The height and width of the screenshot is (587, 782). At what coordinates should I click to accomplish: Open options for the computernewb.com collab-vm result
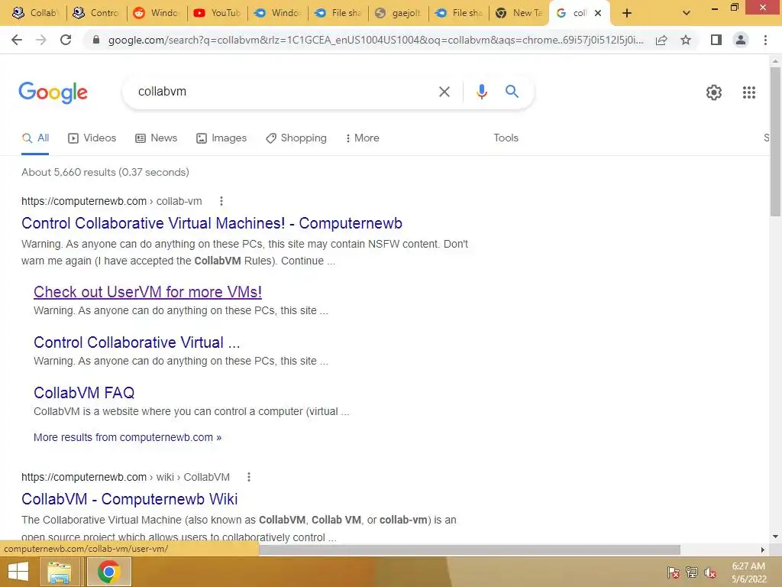(x=221, y=201)
